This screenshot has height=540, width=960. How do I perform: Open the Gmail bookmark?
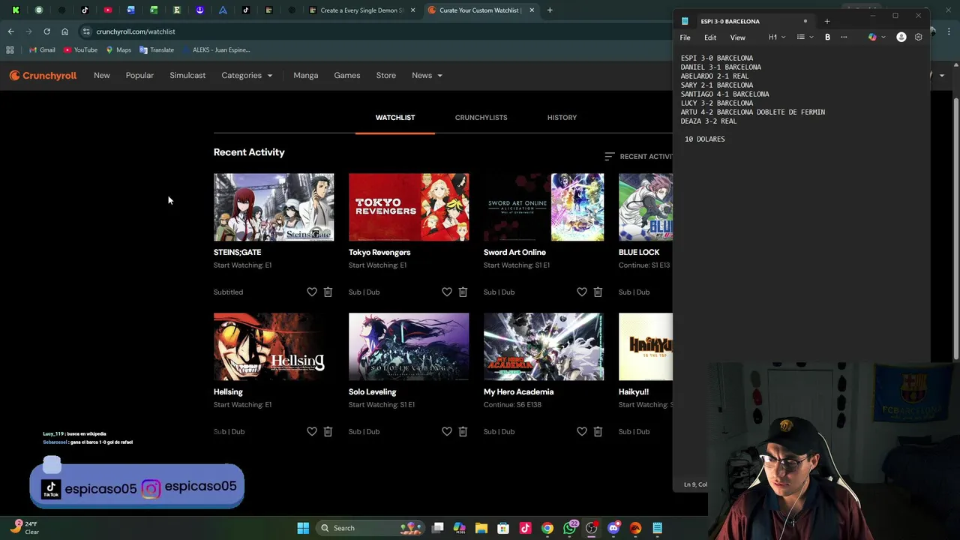point(42,49)
